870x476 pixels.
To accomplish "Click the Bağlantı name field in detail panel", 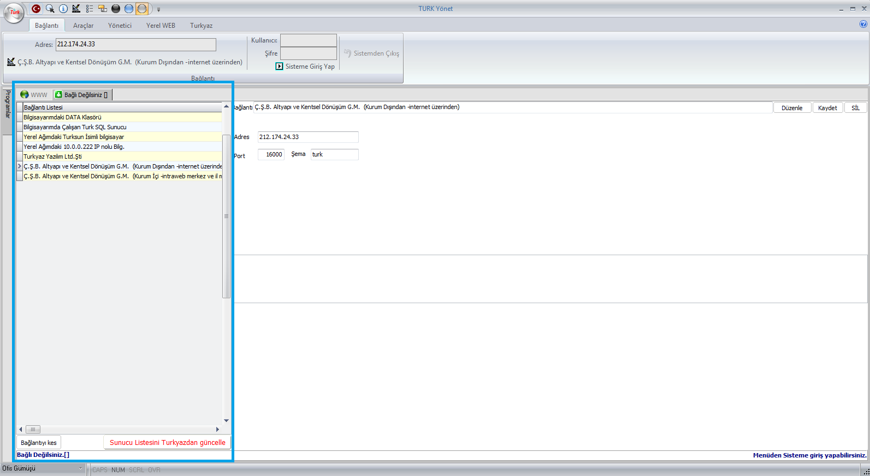I will 513,107.
